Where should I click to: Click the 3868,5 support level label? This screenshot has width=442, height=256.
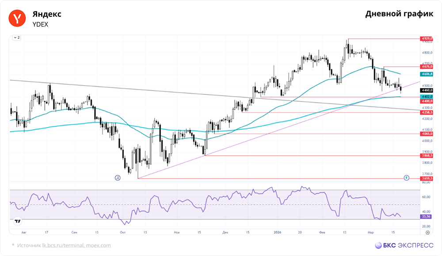pyautogui.click(x=427, y=155)
